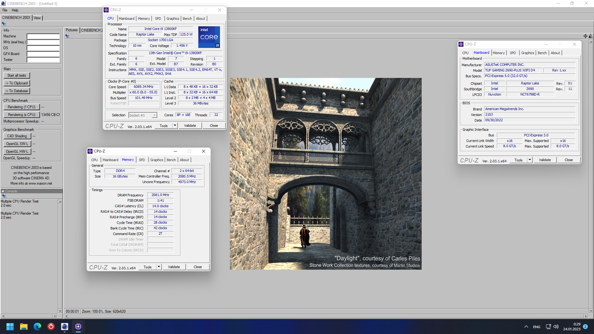594x334 pixels.
Task: Click www.maxon.net info text
Action: pos(40,183)
